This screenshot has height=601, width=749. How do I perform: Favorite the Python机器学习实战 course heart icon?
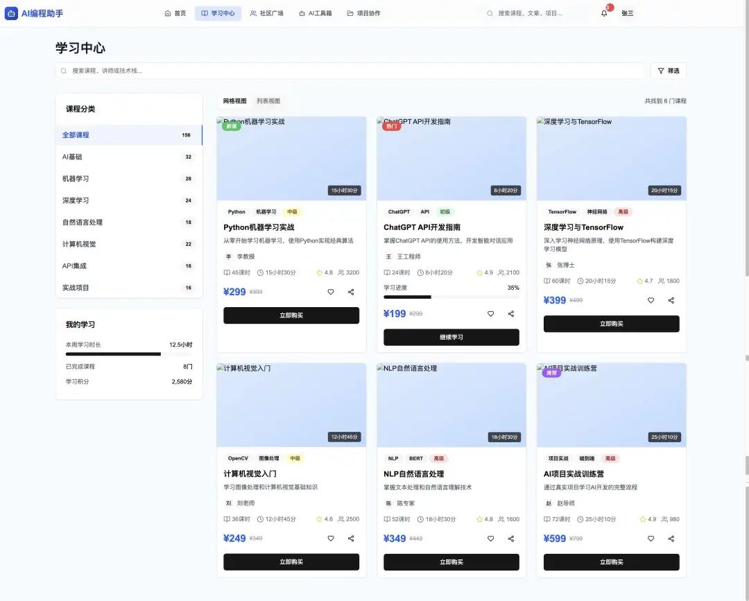(x=331, y=292)
